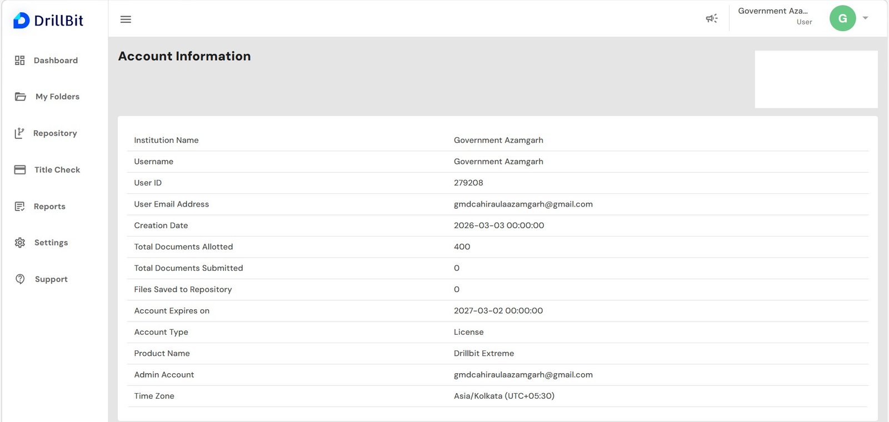Click the Reports document icon
This screenshot has height=422, width=889.
(20, 207)
